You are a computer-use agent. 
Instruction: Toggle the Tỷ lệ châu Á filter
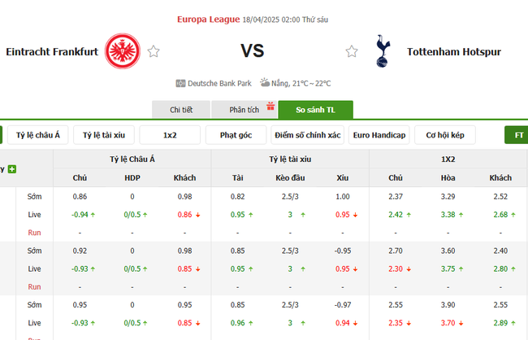click(x=37, y=135)
